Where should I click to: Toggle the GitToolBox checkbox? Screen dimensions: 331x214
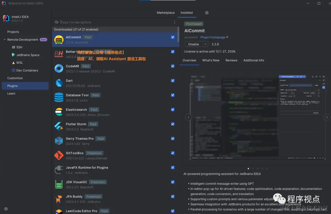[173, 153]
